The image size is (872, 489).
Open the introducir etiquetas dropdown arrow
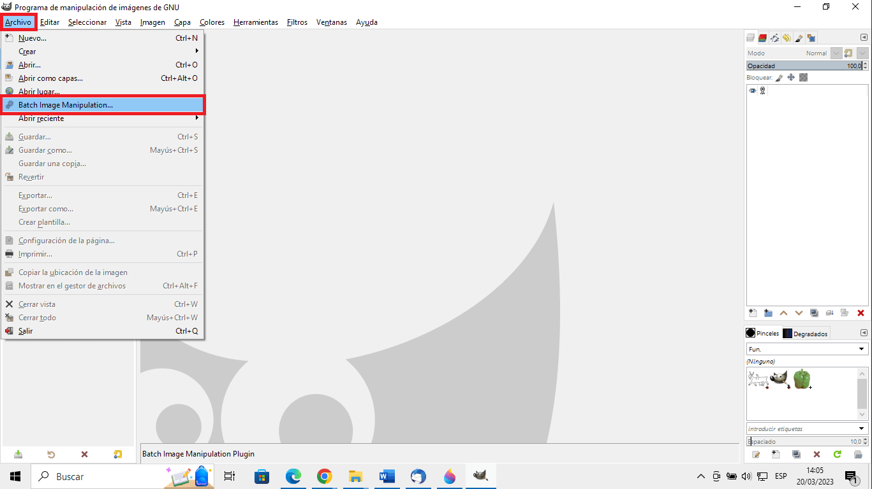[x=862, y=429]
